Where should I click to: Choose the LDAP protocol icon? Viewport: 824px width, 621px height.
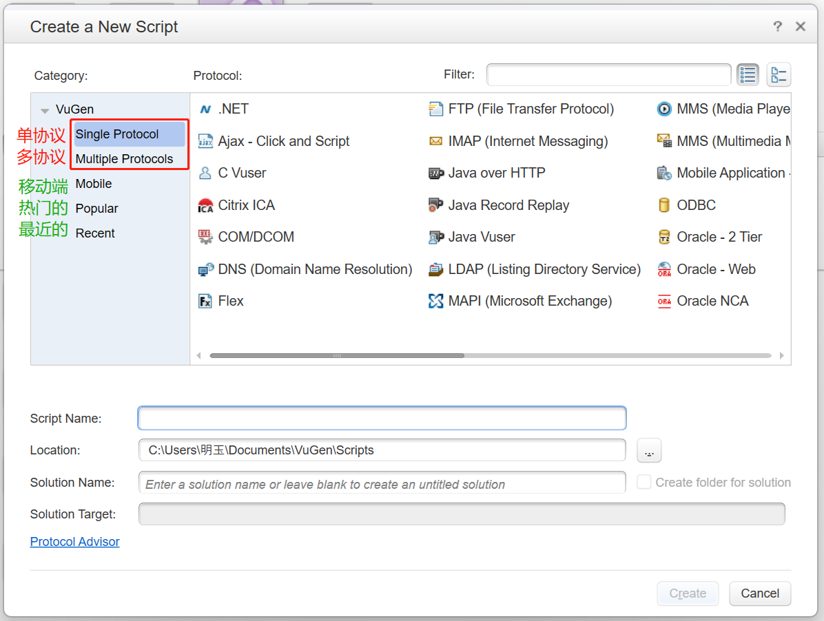pos(435,269)
